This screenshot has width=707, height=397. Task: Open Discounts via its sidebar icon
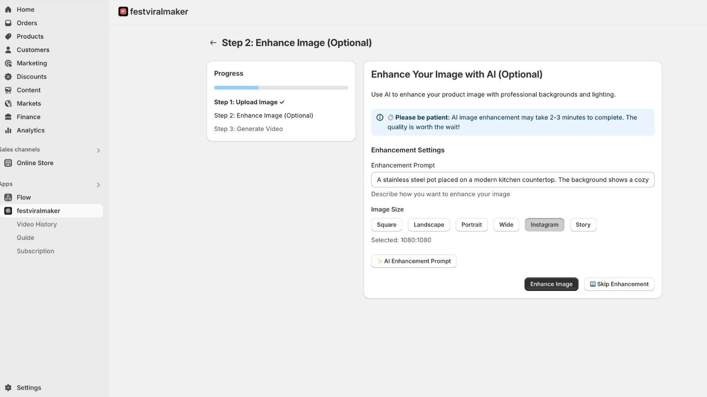pos(8,76)
